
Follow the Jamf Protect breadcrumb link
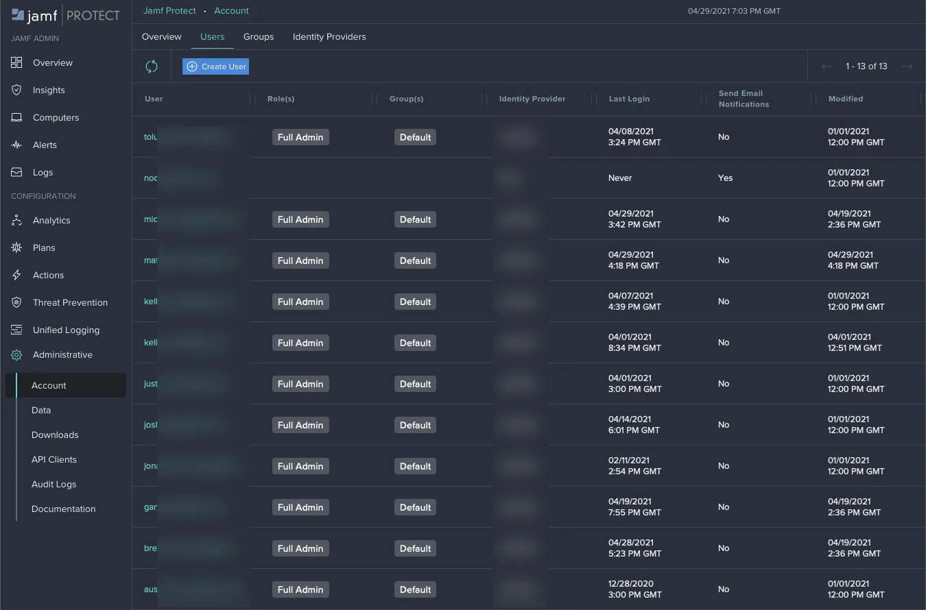click(x=169, y=10)
